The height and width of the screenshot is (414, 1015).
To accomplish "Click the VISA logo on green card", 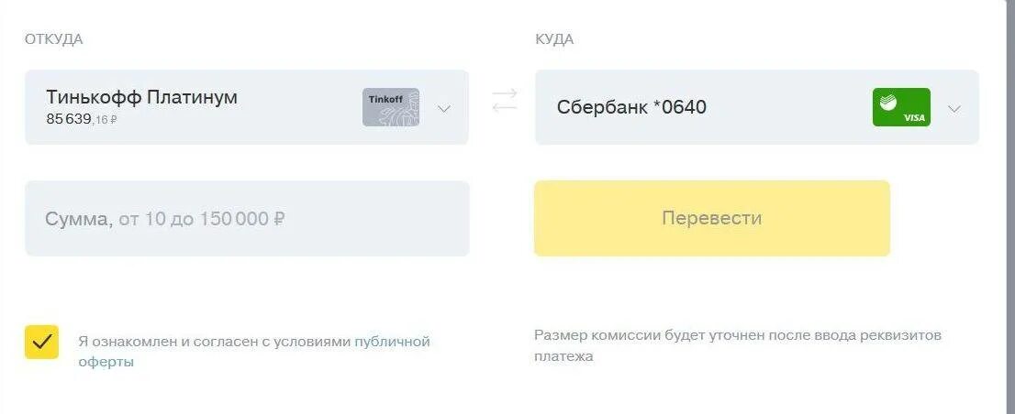I will click(x=914, y=118).
